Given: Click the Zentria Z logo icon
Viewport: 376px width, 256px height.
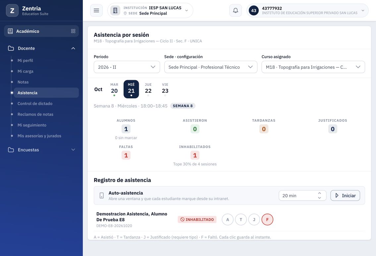Looking at the screenshot, I should 12,11.
